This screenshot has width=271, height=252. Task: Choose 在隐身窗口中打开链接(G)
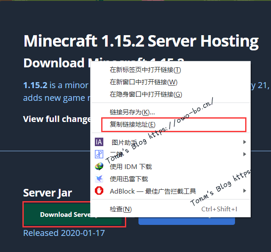tap(171, 94)
